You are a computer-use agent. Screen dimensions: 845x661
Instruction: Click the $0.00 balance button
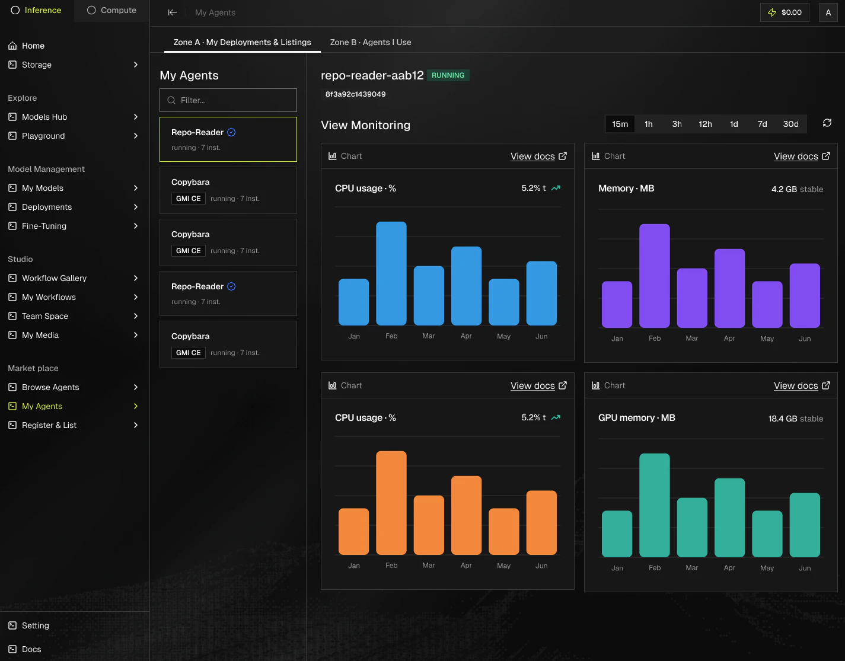[785, 12]
